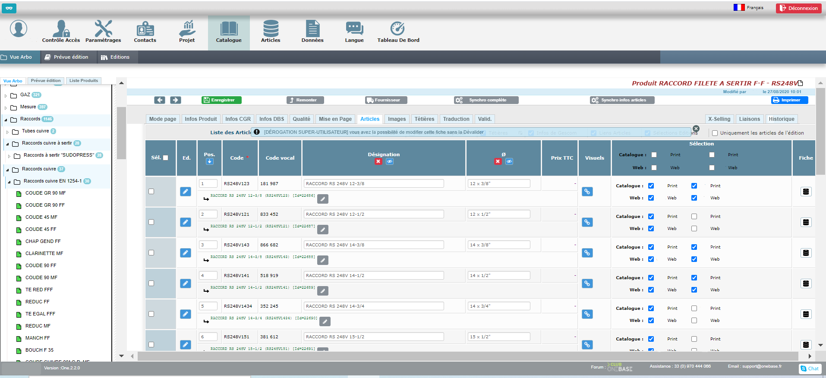826x378 pixels.
Task: Toggle Ø column visibility eye
Action: (x=509, y=161)
